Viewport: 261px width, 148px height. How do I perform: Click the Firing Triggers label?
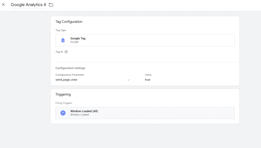(64, 103)
